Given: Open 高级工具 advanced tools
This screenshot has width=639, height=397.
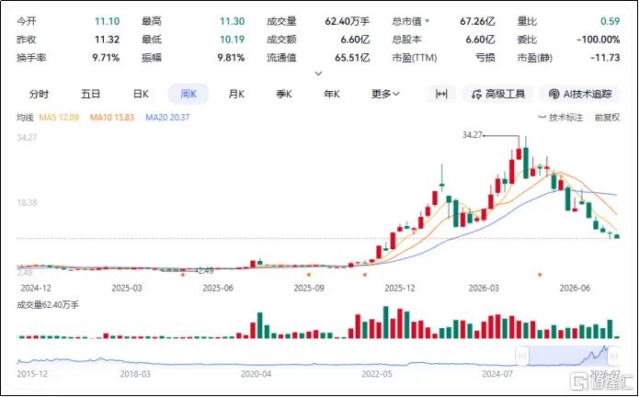Looking at the screenshot, I should (x=497, y=95).
